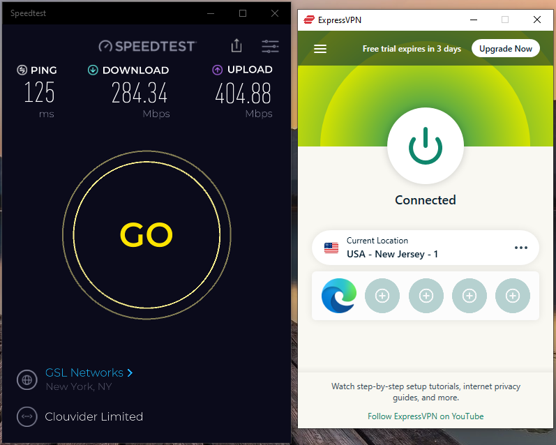Start the test with GO button
Image resolution: width=556 pixels, height=445 pixels.
point(146,235)
